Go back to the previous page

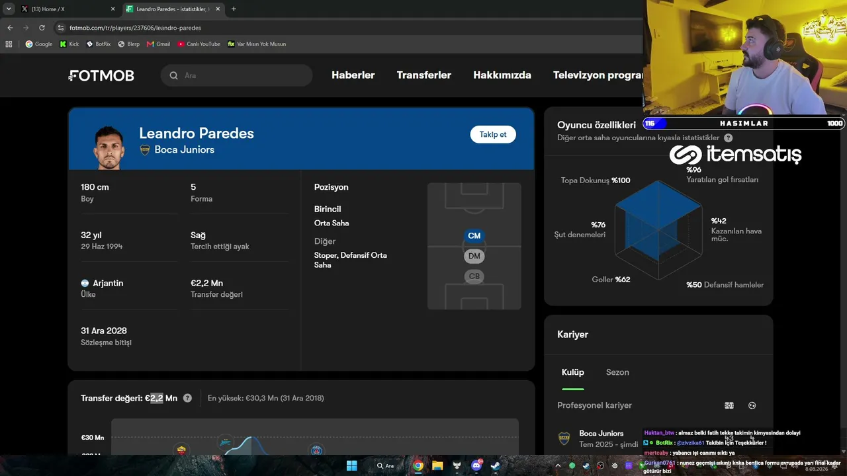[x=10, y=28]
